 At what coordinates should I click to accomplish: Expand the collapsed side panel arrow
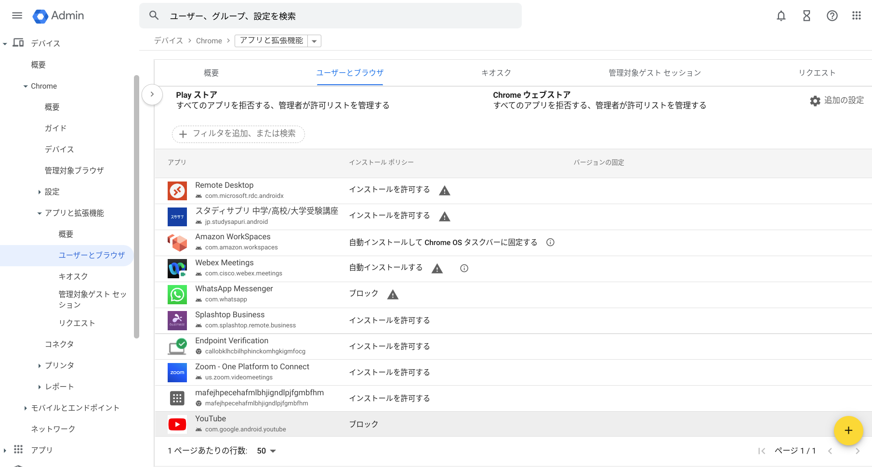coord(152,94)
